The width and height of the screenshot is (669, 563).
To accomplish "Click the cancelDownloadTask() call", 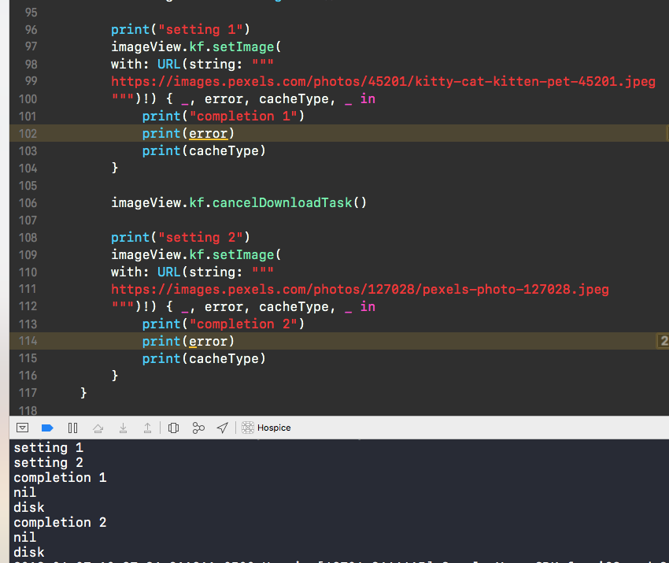I will tap(290, 202).
